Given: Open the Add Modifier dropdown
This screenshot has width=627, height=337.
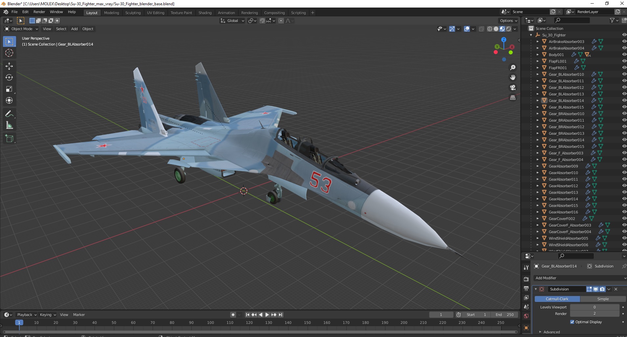Looking at the screenshot, I should 580,278.
